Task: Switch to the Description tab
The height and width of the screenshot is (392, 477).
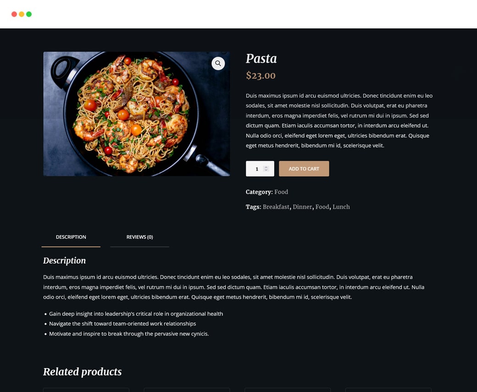Action: click(x=71, y=237)
